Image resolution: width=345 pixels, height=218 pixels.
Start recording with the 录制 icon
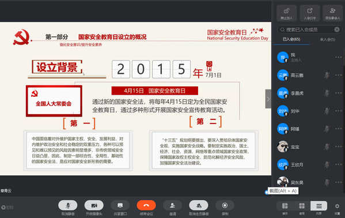coord(225,205)
